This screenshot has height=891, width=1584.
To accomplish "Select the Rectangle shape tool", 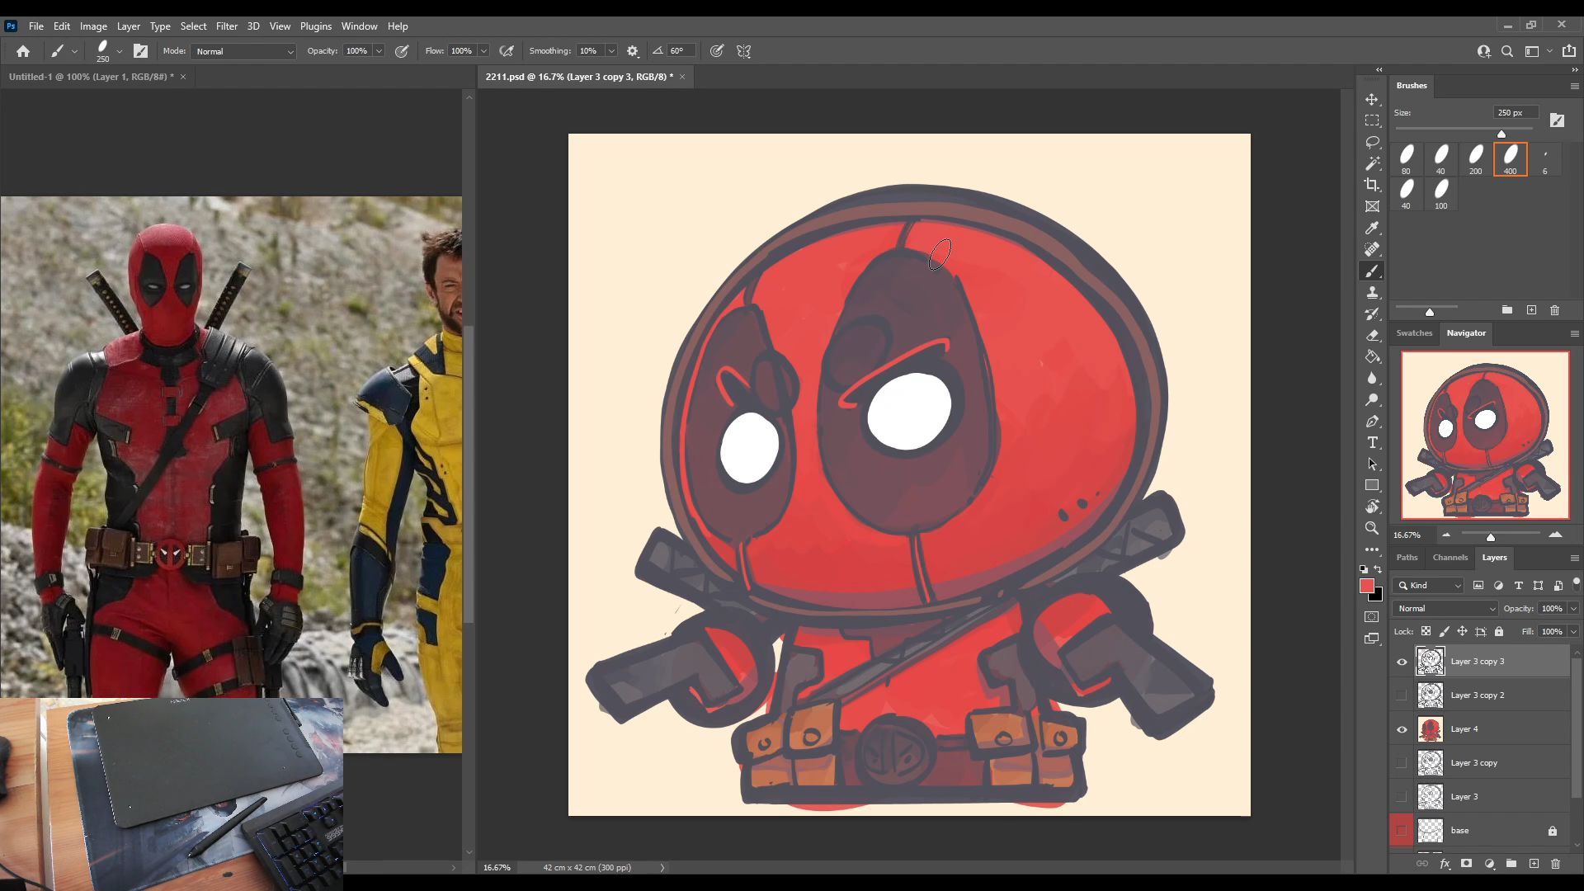I will [1372, 485].
